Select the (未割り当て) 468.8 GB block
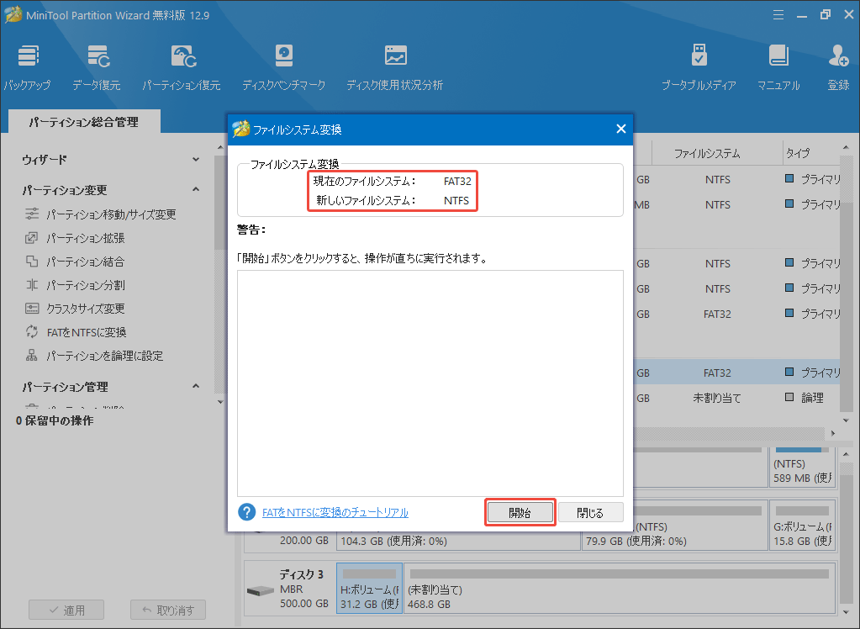This screenshot has height=629, width=860. point(620,588)
